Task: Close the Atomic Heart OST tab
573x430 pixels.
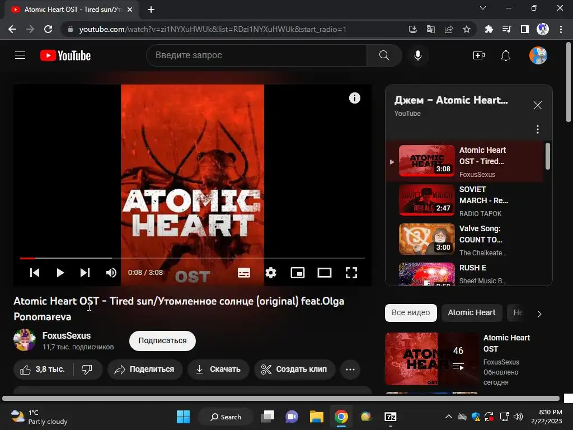Action: (x=130, y=10)
